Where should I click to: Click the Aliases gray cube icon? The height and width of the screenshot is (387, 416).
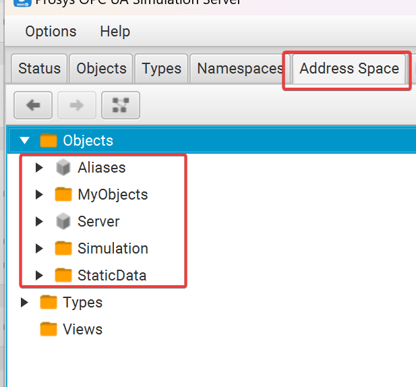pyautogui.click(x=63, y=167)
